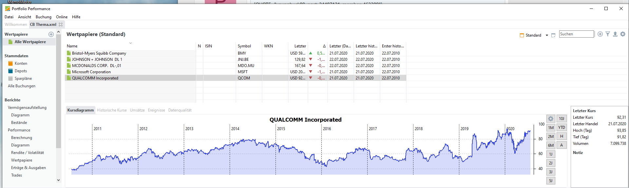
Task: Add new watchlist with sidebar plus icon
Action: pos(51,34)
